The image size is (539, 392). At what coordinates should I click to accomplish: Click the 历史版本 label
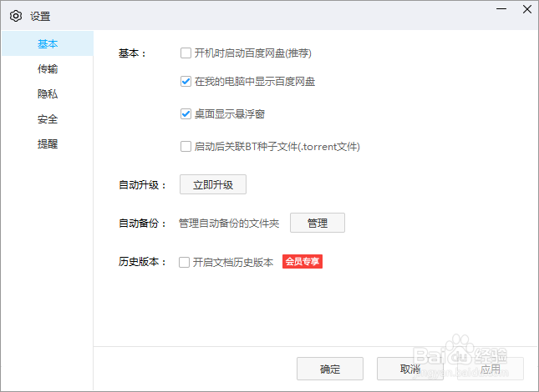142,262
